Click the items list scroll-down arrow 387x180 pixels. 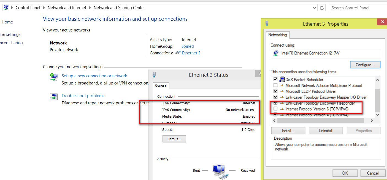pos(377,115)
